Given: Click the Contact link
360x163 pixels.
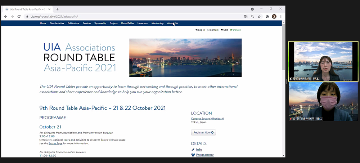Looking at the screenshot, I should (213, 30).
